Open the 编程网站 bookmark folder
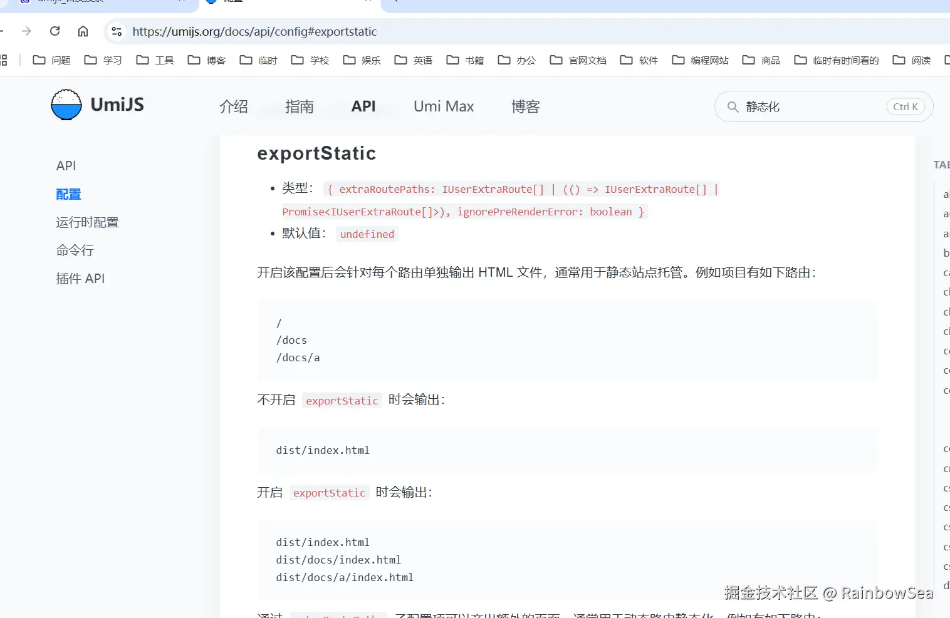Screen dimensions: 950x618 (700, 60)
